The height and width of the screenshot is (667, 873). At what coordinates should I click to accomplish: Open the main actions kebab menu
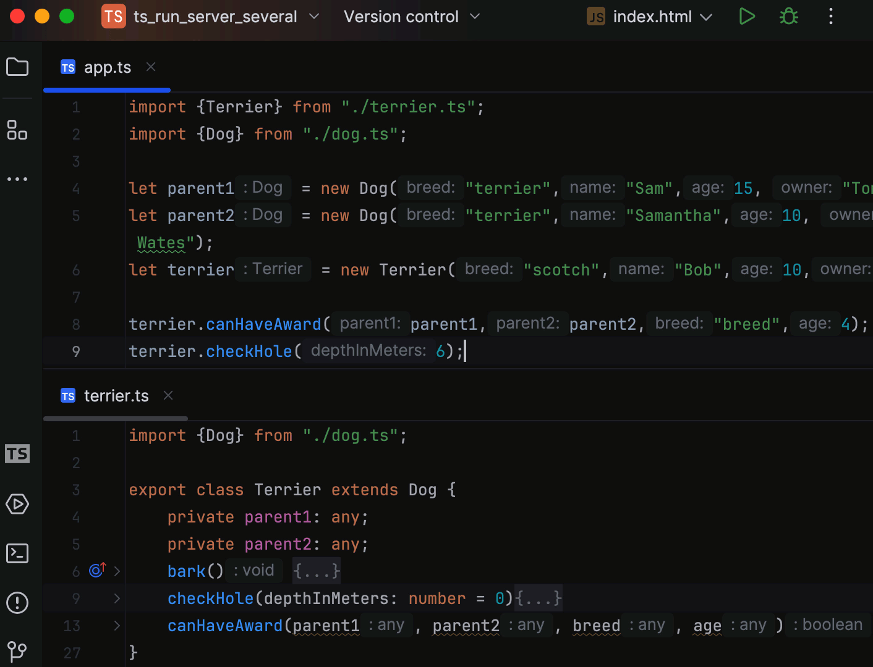(830, 16)
